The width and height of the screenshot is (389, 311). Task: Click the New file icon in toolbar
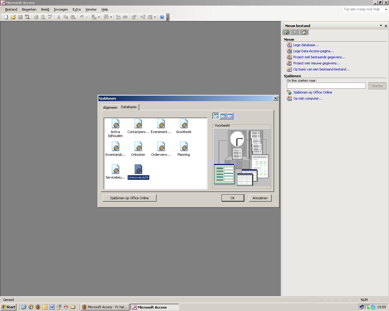[6, 17]
